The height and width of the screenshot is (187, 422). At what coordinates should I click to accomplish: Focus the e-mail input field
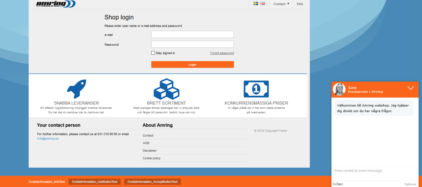click(192, 35)
